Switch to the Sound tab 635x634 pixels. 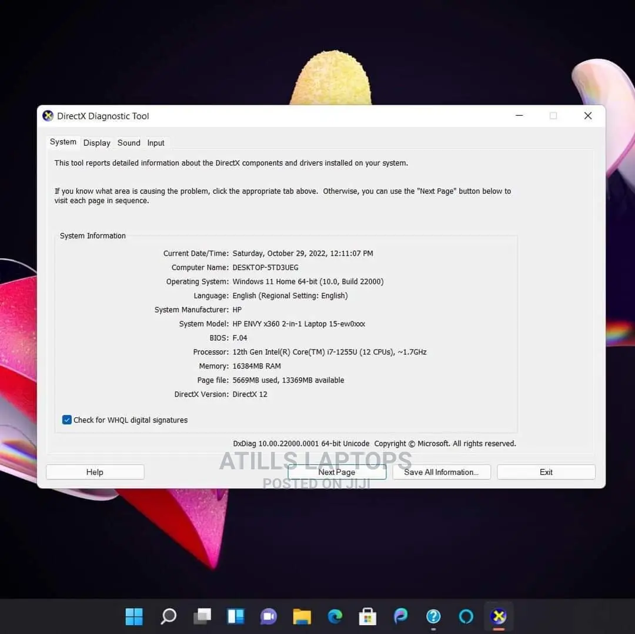point(129,143)
